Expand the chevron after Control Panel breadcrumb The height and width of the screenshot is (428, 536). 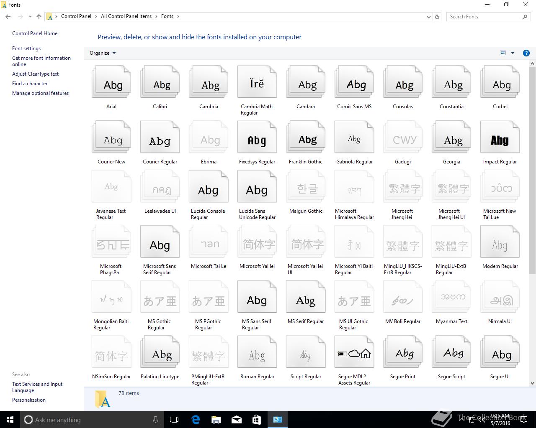96,16
